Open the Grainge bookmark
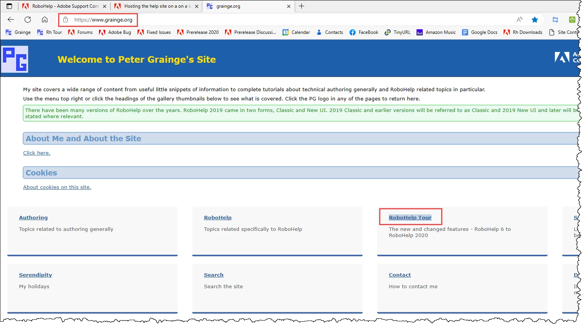Image resolution: width=583 pixels, height=324 pixels. pos(18,32)
